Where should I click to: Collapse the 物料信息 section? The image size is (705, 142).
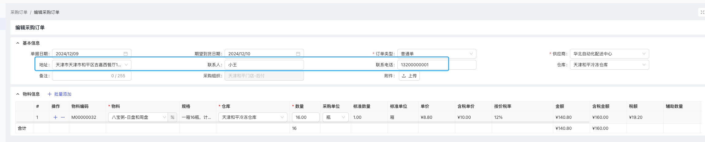(18, 94)
